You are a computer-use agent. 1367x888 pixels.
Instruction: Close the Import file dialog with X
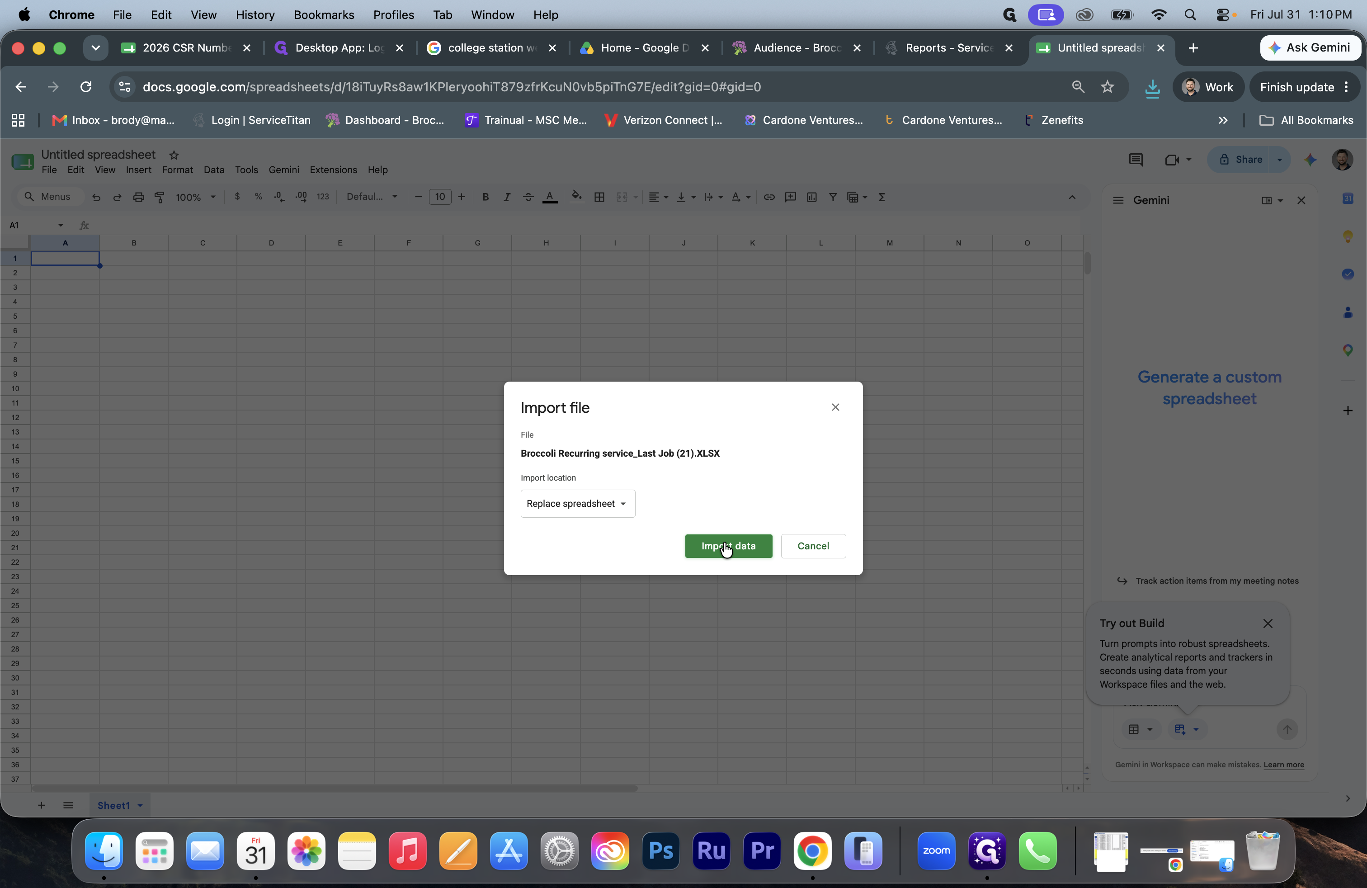coord(835,407)
